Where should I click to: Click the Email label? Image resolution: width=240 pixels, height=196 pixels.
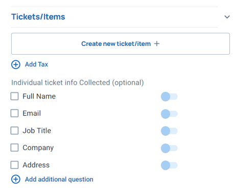click(x=32, y=113)
